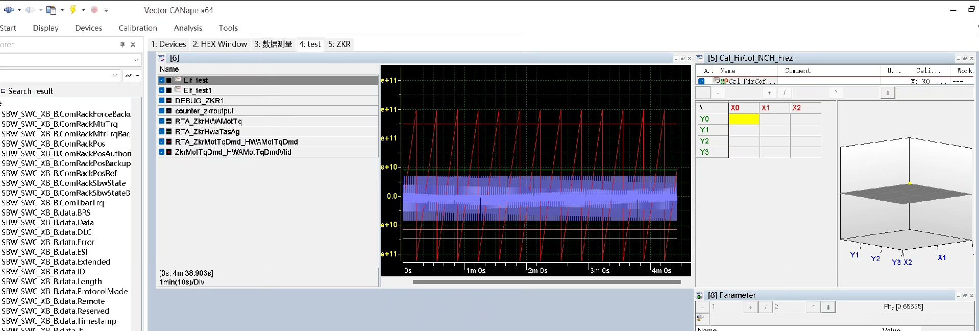Switch to the 2: HEX Window page tab

(220, 44)
